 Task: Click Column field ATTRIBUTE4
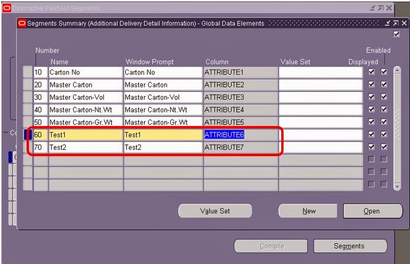tap(240, 110)
